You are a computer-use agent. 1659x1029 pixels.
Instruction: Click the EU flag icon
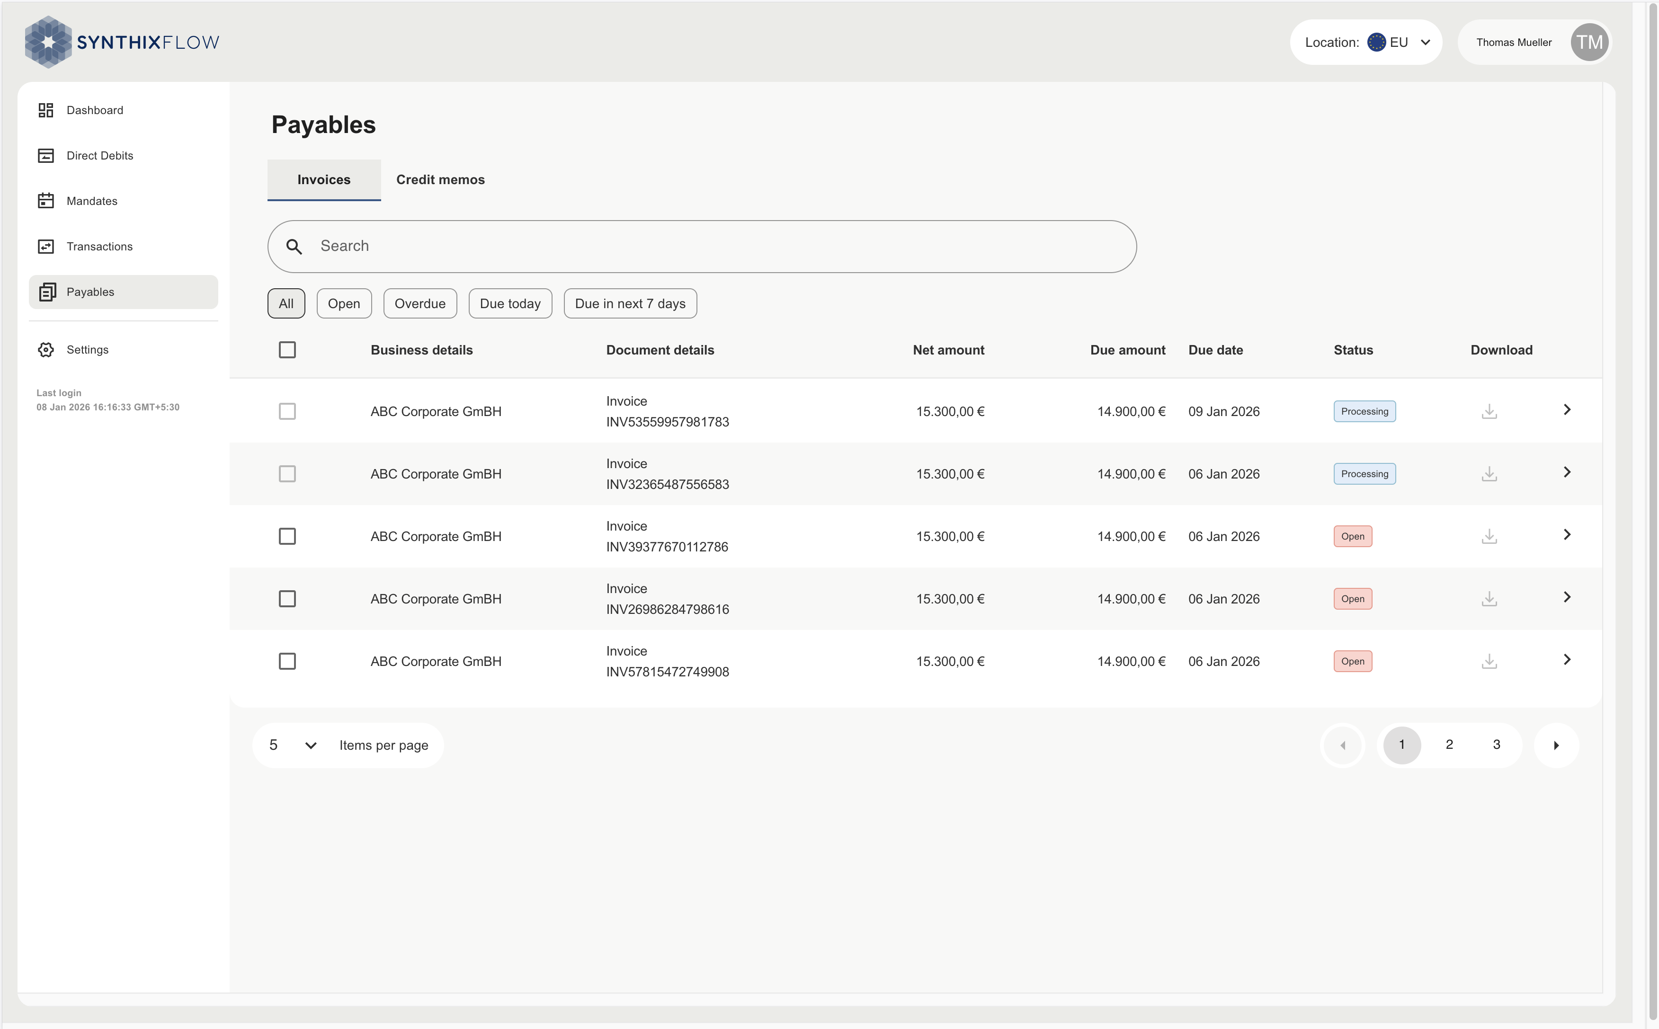tap(1376, 42)
